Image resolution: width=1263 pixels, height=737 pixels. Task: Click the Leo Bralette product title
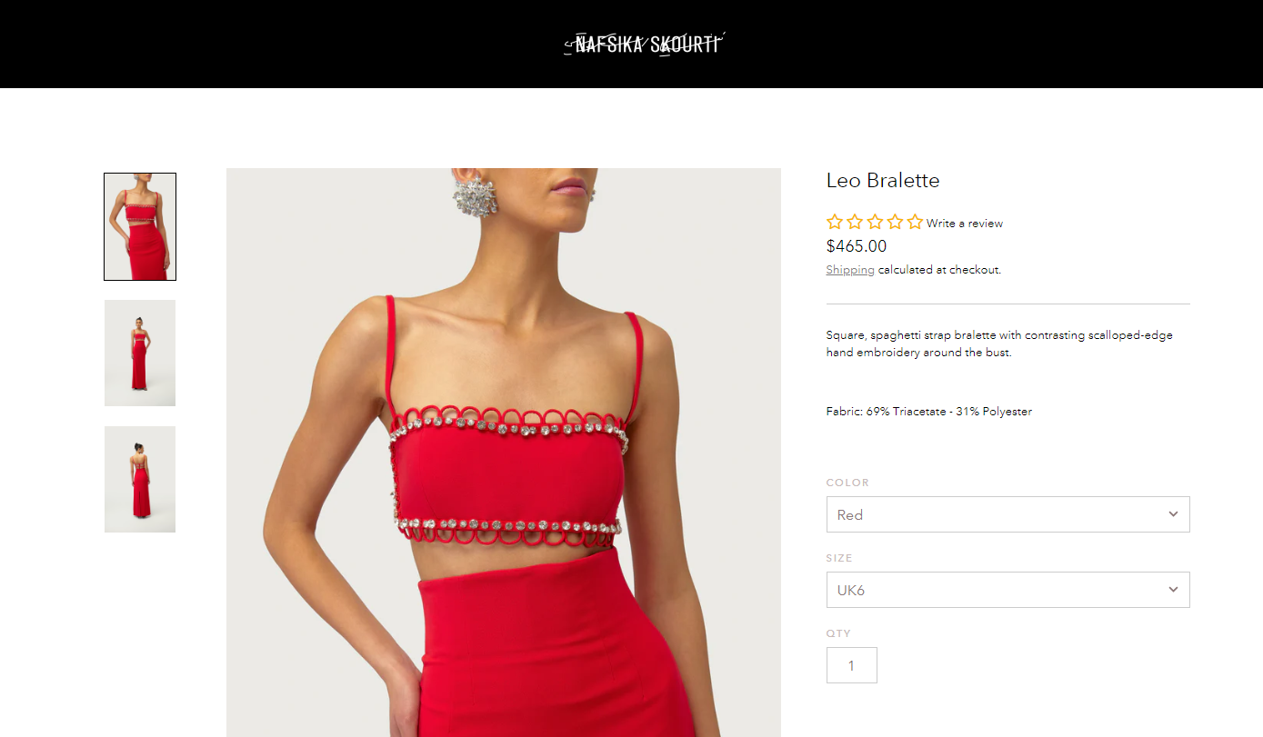point(882,180)
